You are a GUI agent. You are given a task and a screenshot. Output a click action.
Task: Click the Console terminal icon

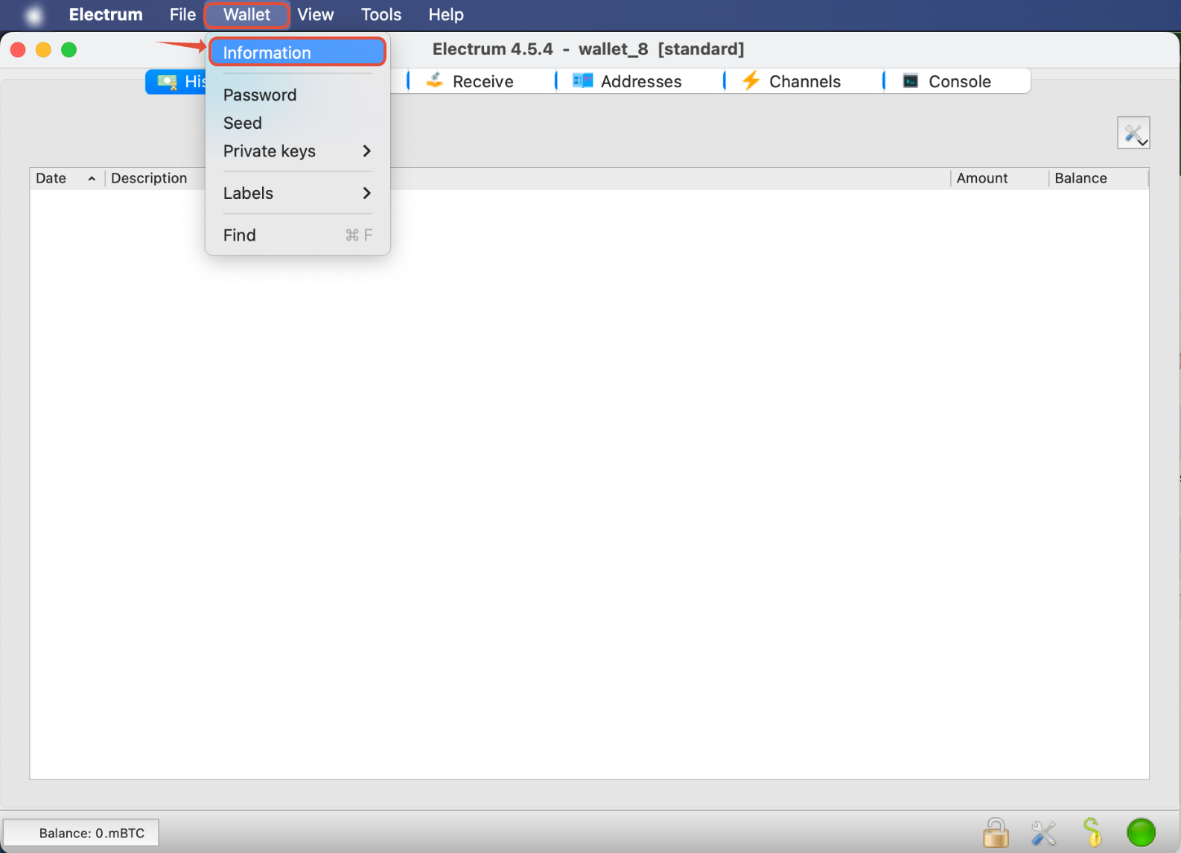911,80
